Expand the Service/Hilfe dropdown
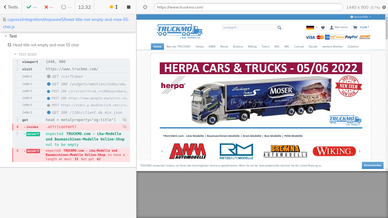Screen dimensions: 388x218 tap(361, 17)
